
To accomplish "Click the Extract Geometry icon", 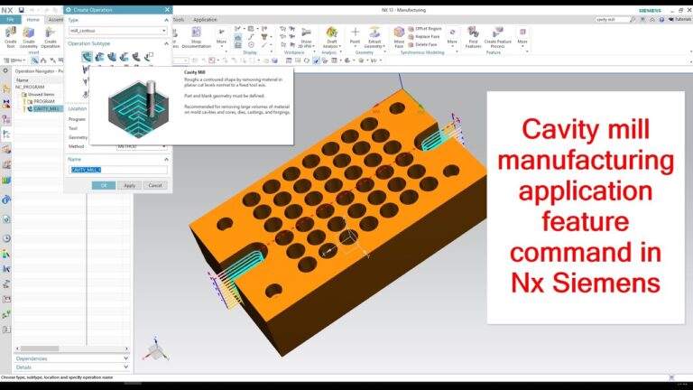I will pyautogui.click(x=374, y=37).
